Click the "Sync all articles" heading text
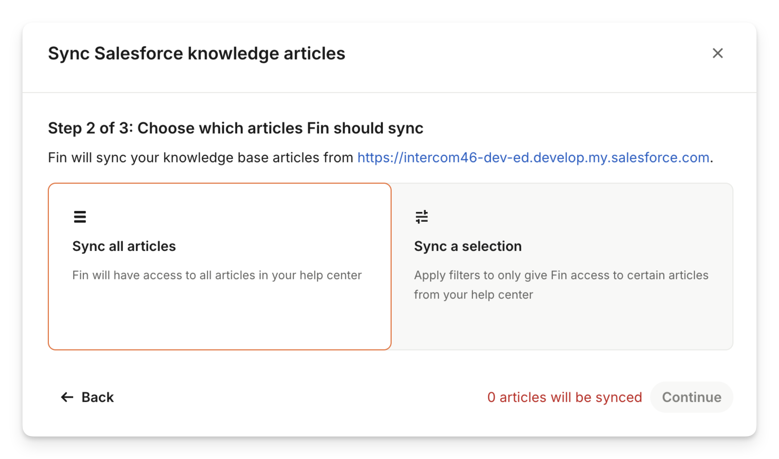The width and height of the screenshot is (779, 459). [124, 246]
